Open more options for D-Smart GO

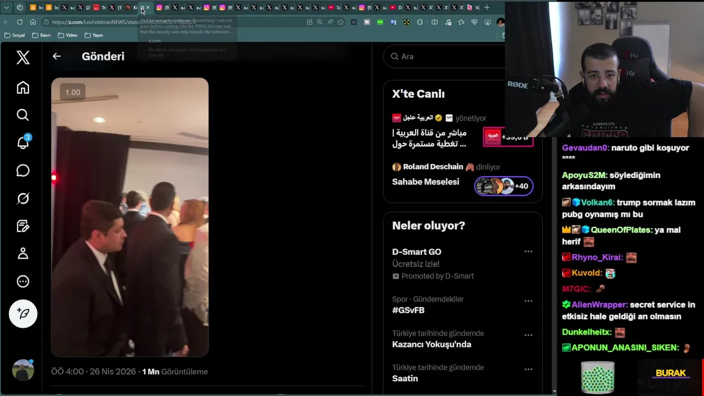point(528,251)
